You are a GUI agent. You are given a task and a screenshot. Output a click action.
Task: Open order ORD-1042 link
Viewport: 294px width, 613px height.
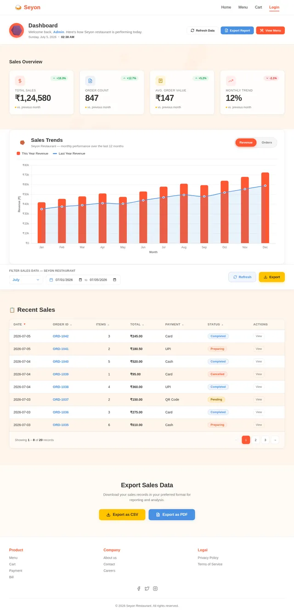[61, 336]
